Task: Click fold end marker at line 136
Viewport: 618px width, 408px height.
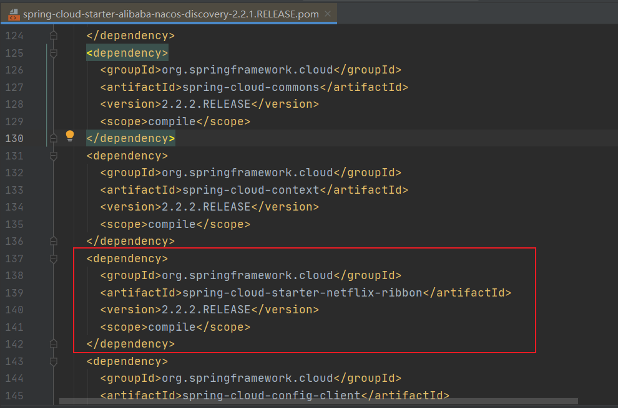Action: pyautogui.click(x=54, y=241)
